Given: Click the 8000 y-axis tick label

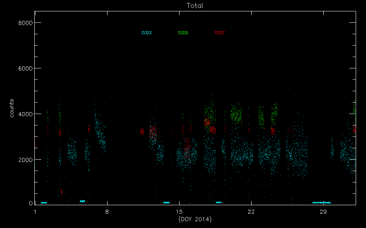Looking at the screenshot, I should pos(25,23).
